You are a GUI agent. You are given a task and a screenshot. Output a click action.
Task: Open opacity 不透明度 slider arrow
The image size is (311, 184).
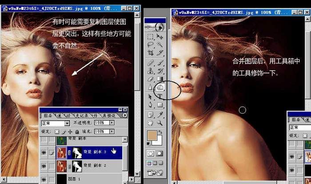click(x=112, y=123)
